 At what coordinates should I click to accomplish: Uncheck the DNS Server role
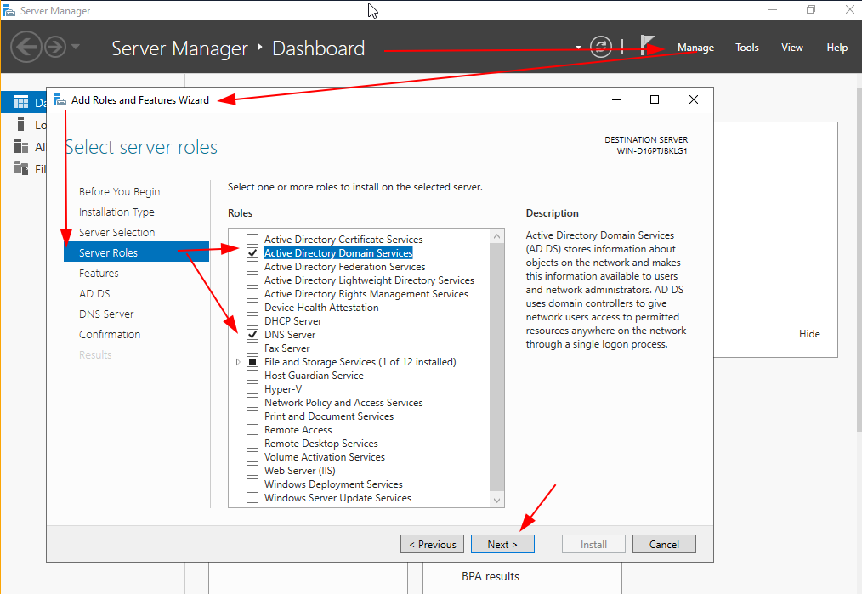pos(252,335)
